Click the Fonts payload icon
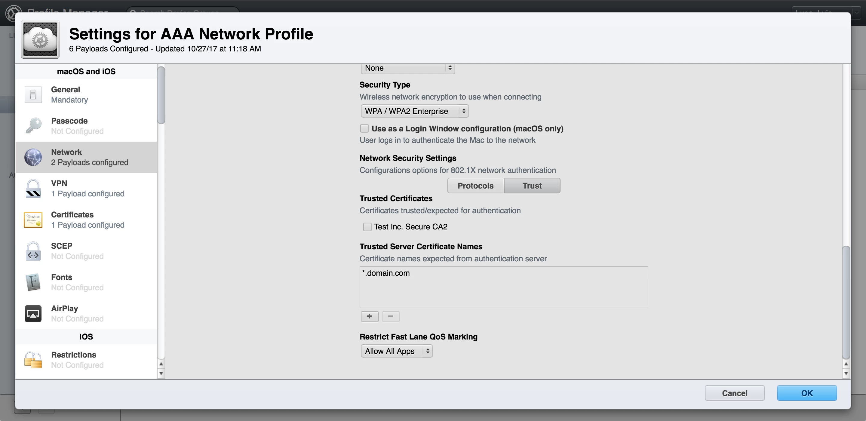 click(33, 282)
